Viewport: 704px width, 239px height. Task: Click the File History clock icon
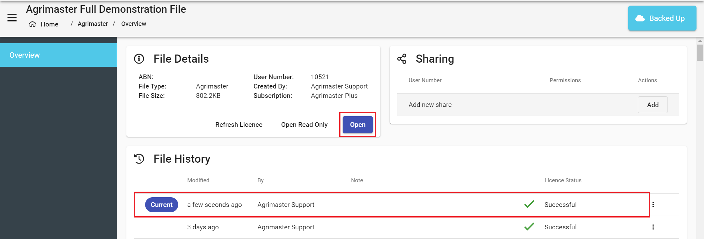(x=139, y=159)
